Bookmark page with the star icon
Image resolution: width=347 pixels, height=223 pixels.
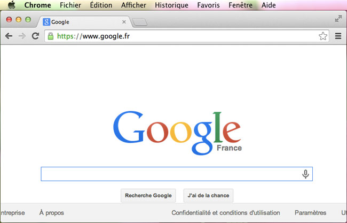click(323, 36)
